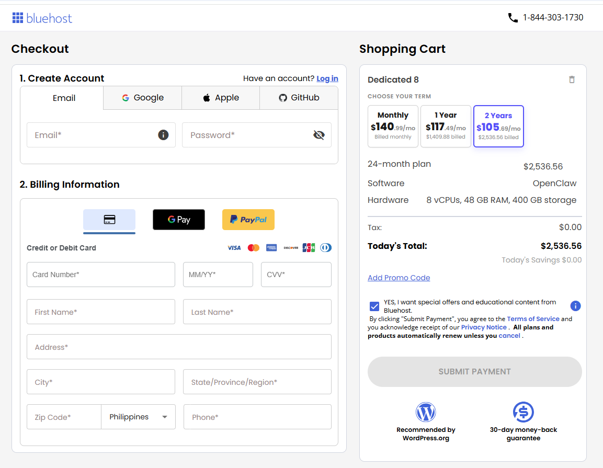Open the Terms of Service link
Screen dimensions: 603x468
coord(533,319)
